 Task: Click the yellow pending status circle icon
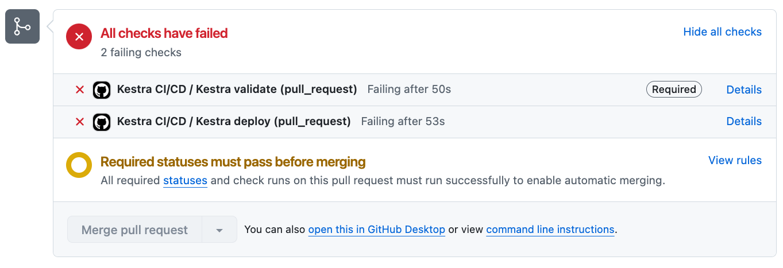tap(79, 165)
